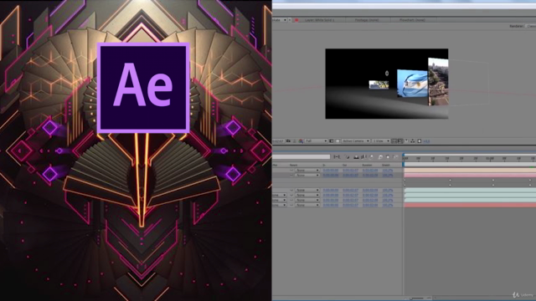Screen dimensions: 536x301
Task: Click the viewer current time display
Action: coord(278,141)
